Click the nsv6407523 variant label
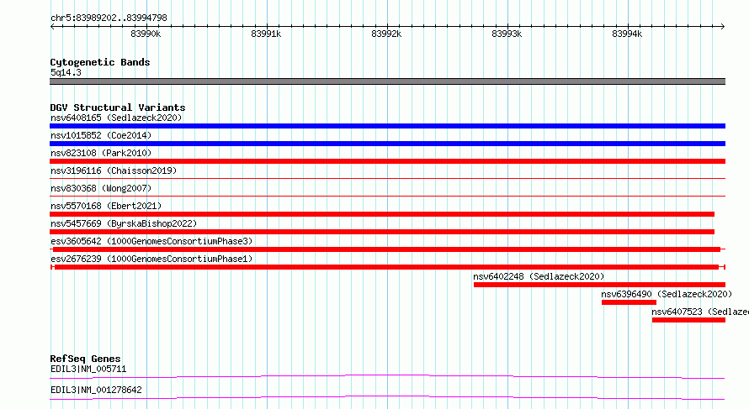Image resolution: width=749 pixels, height=409 pixels. (x=700, y=312)
